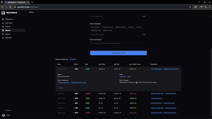Go forward with browser forward arrow
This screenshot has width=212, height=119.
point(6,7)
